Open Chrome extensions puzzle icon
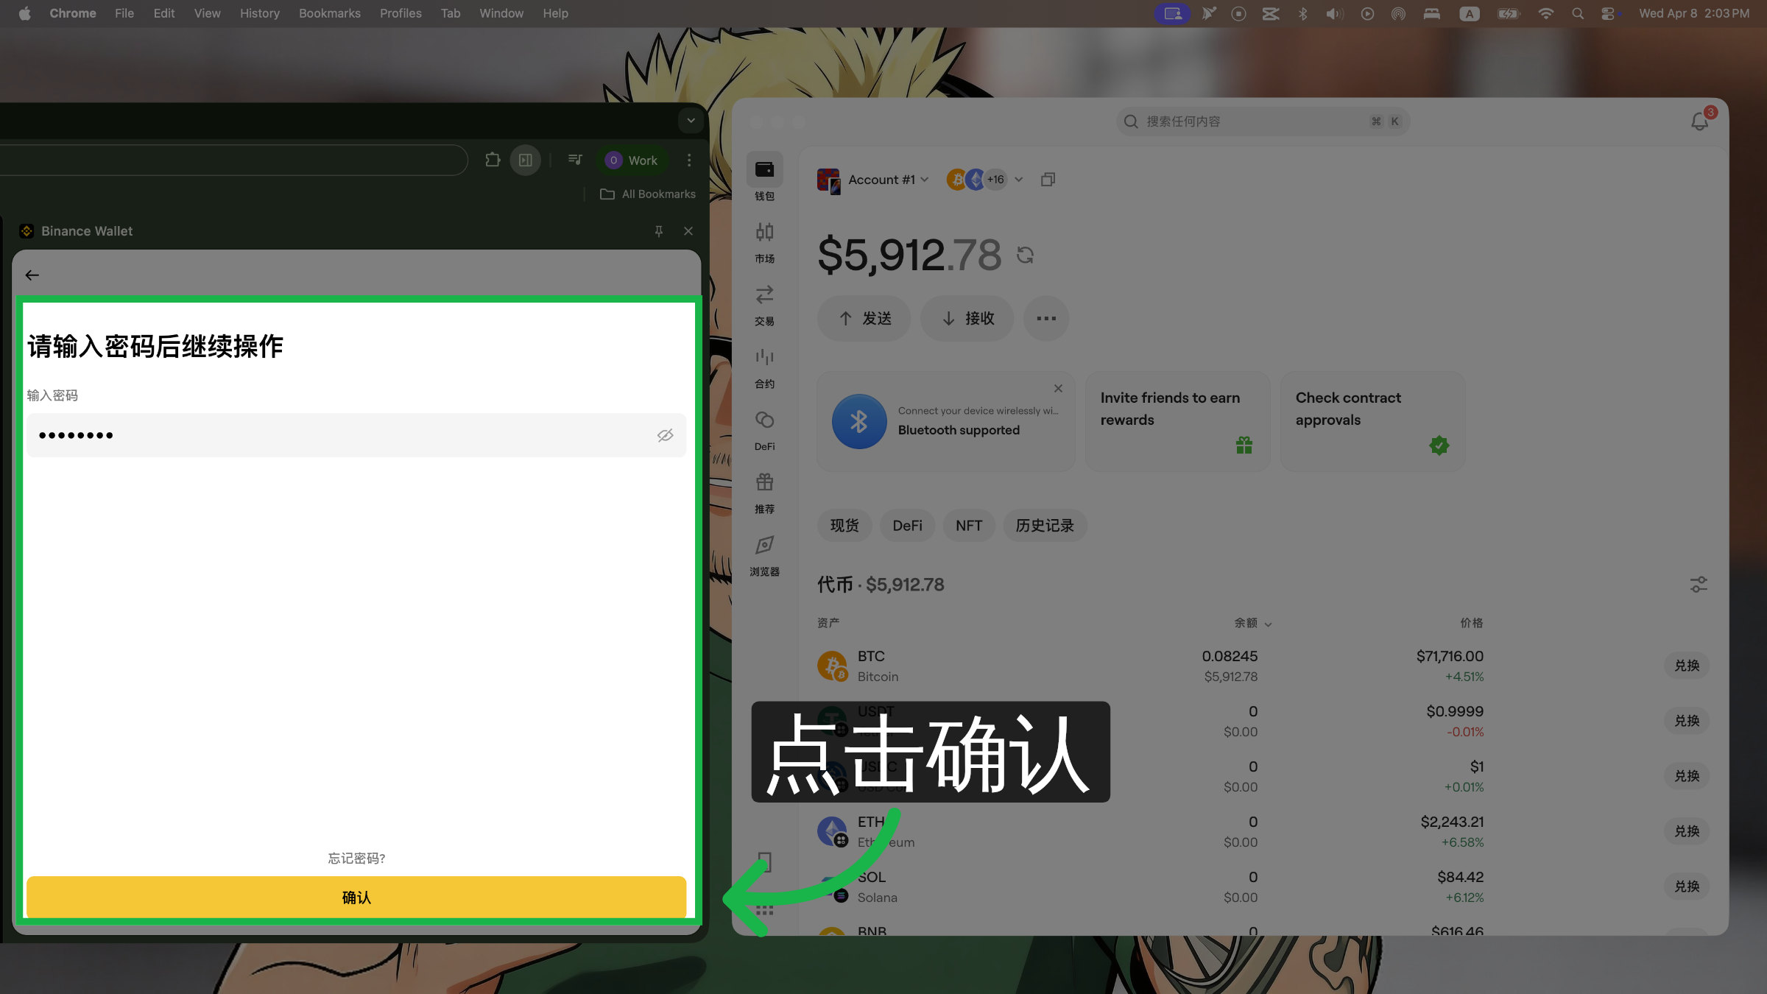This screenshot has height=994, width=1767. (493, 160)
